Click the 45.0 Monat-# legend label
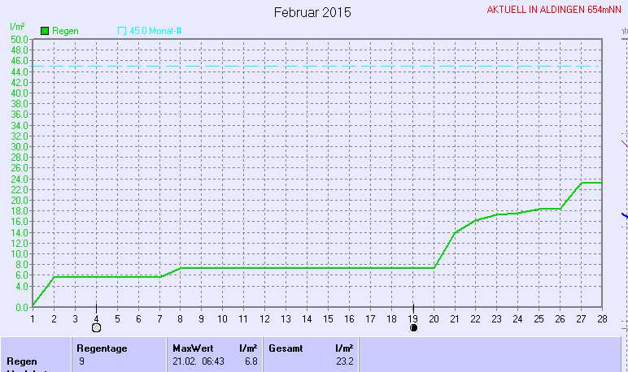The image size is (628, 372). coord(157,31)
